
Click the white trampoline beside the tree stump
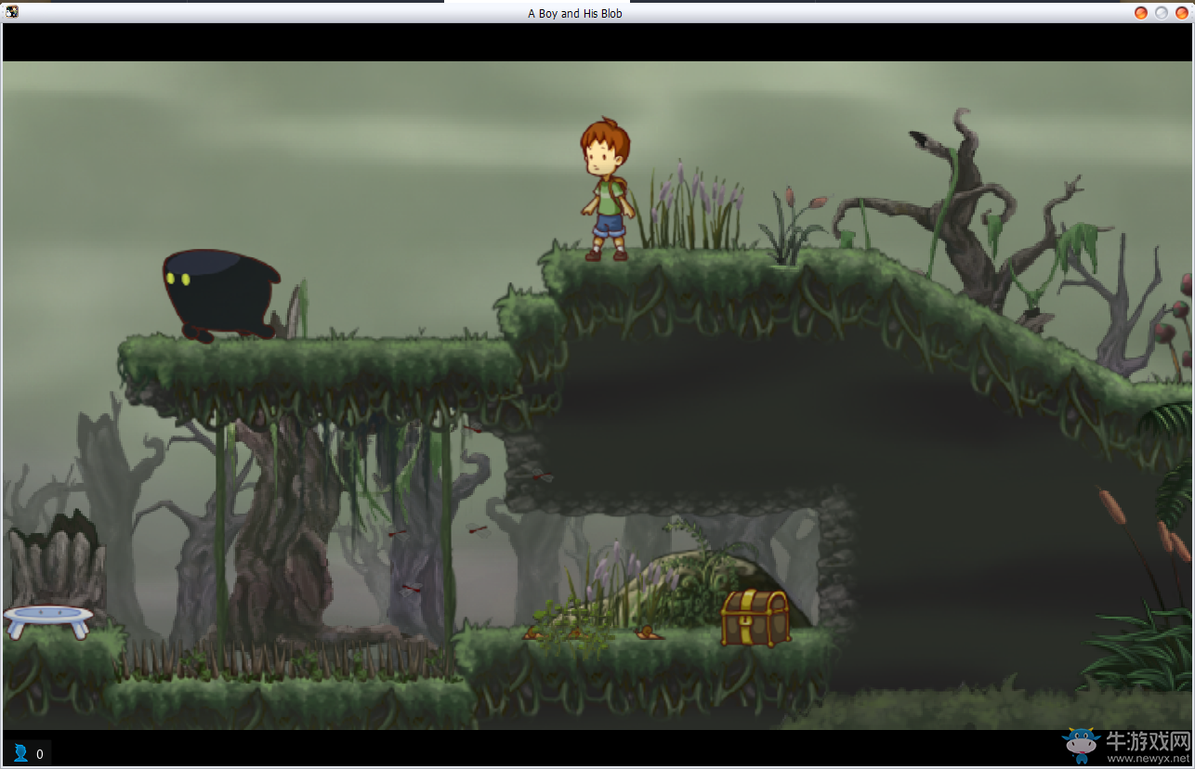[48, 621]
